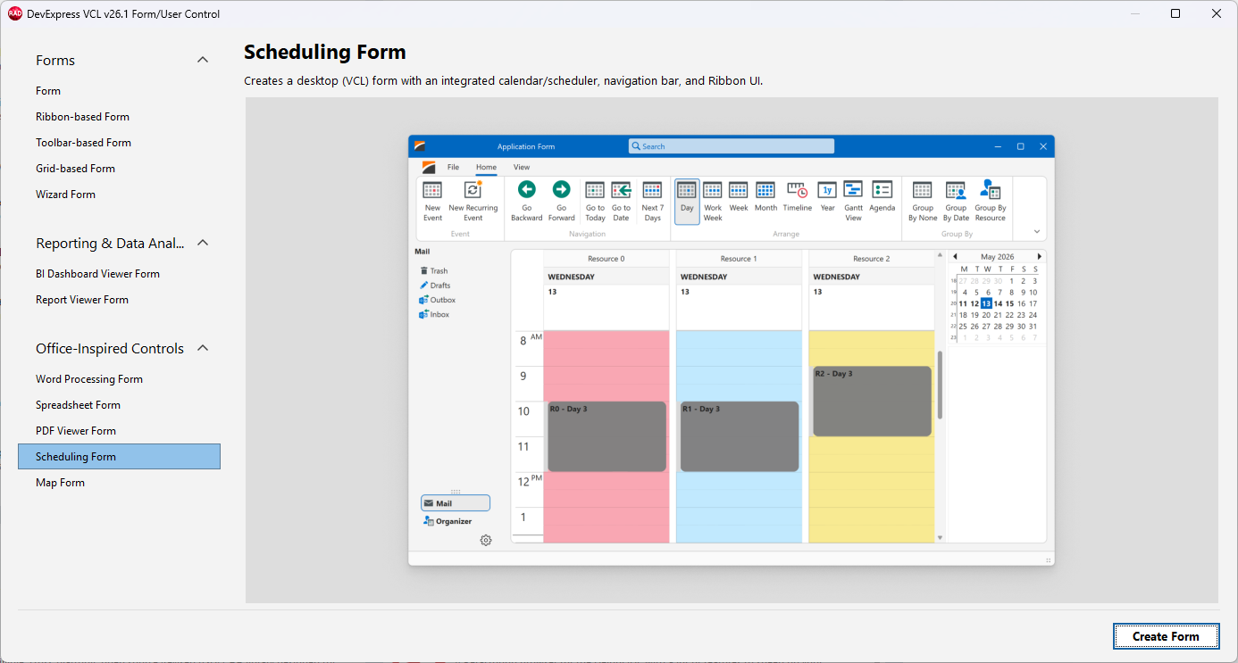Click May 2026 month header
Image resolution: width=1238 pixels, height=663 pixels.
(997, 257)
